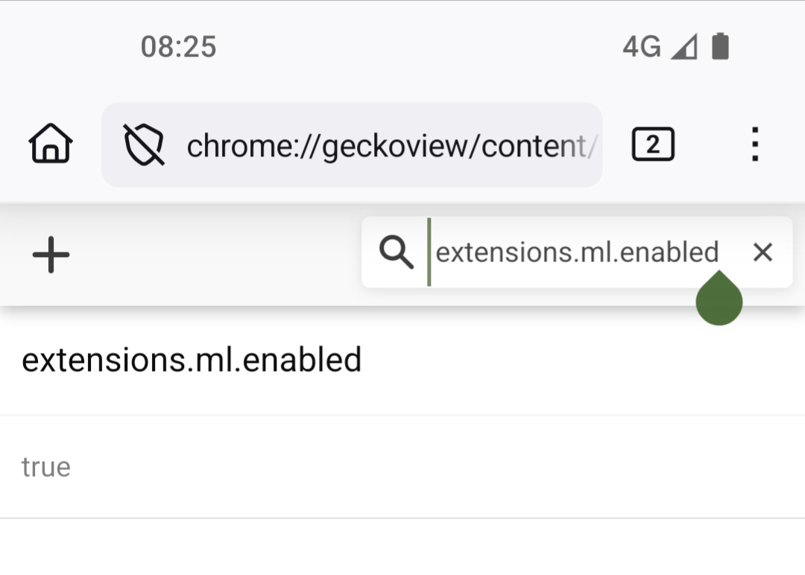Screen dimensions: 805x575
Task: Tap the 08:25 clock in status bar
Action: point(178,48)
